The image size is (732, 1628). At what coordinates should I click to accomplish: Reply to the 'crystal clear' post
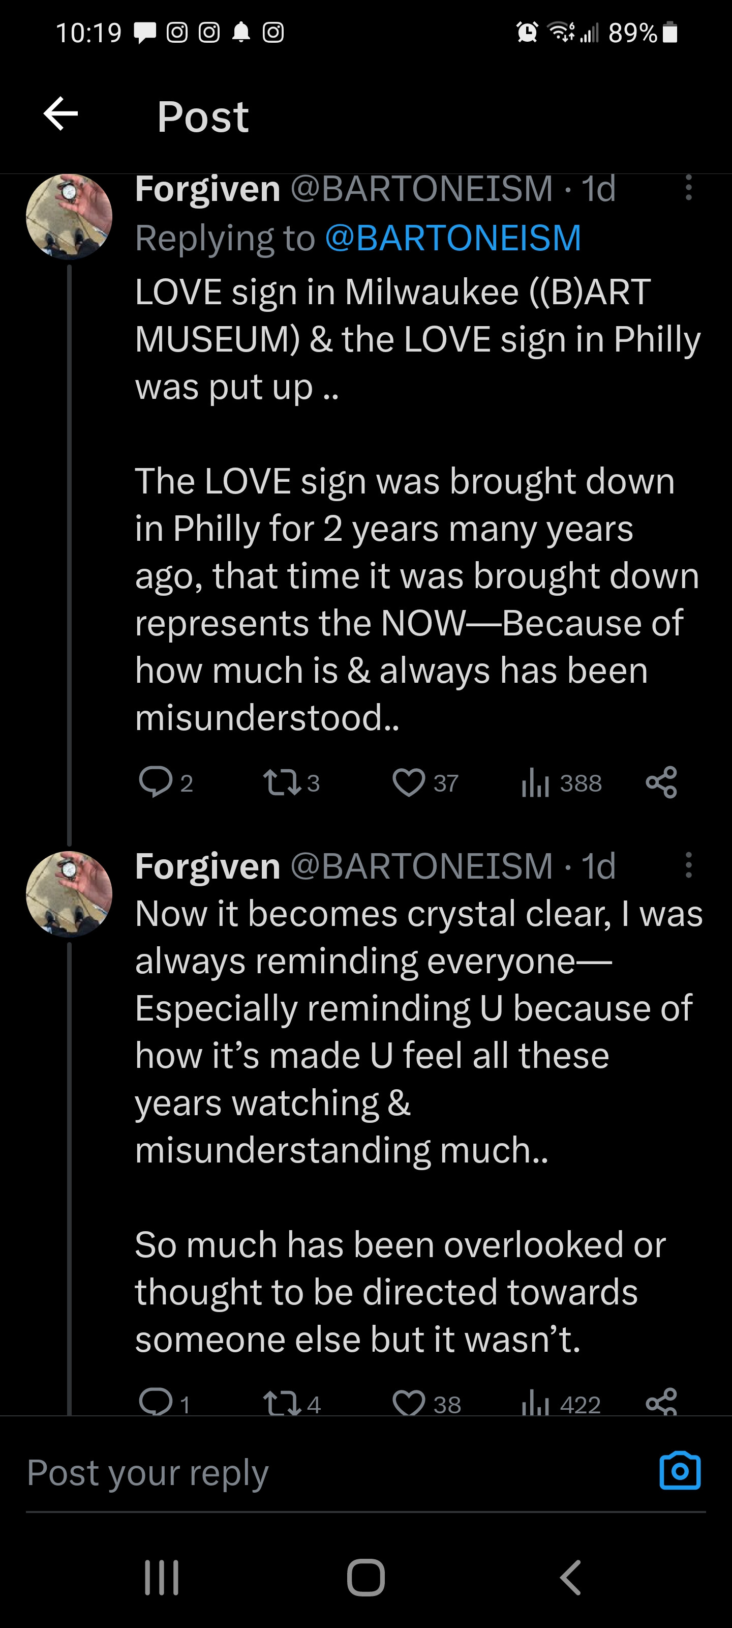click(x=156, y=1402)
